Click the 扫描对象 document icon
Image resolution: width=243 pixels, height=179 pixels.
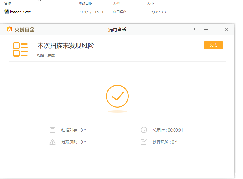[52, 130]
